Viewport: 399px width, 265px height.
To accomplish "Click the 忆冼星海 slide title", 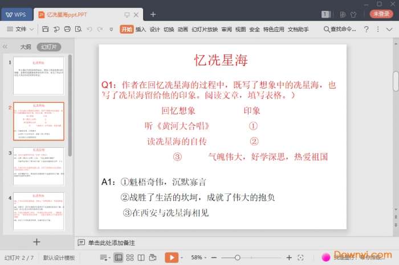I will [x=221, y=60].
